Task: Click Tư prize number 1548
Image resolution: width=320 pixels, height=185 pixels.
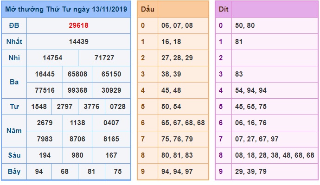Action: click(x=39, y=107)
